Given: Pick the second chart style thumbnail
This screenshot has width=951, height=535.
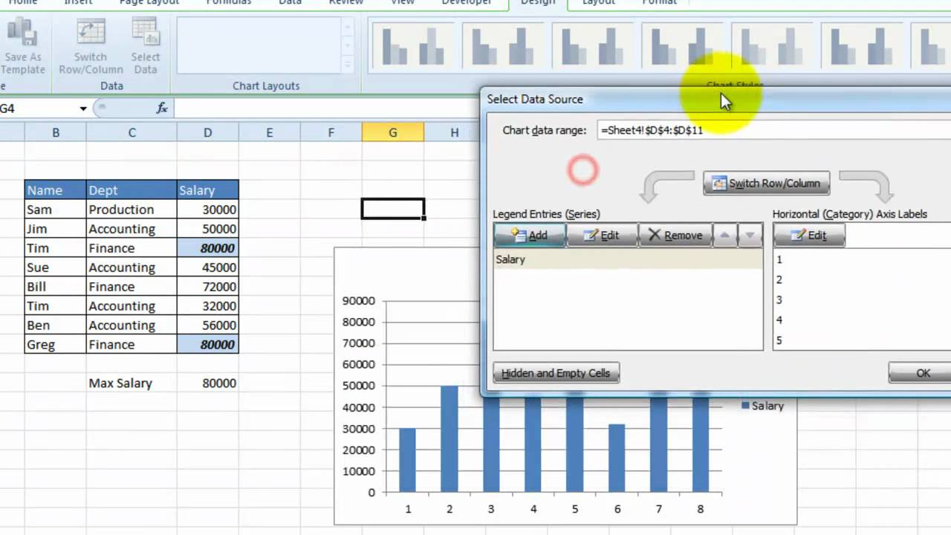Looking at the screenshot, I should click(x=502, y=45).
